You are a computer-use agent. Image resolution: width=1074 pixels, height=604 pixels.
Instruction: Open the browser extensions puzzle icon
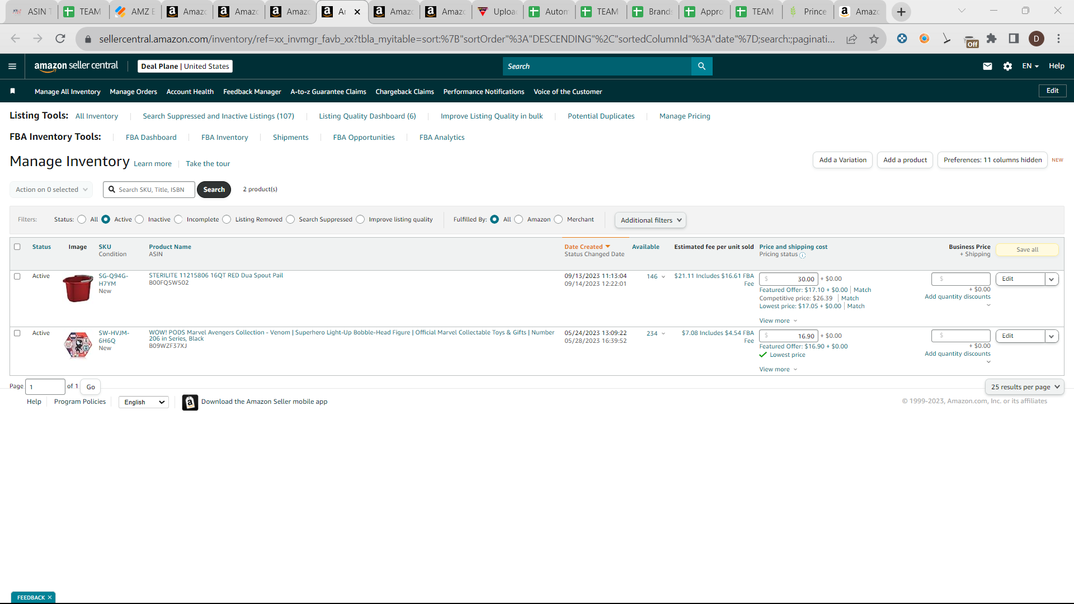[991, 39]
